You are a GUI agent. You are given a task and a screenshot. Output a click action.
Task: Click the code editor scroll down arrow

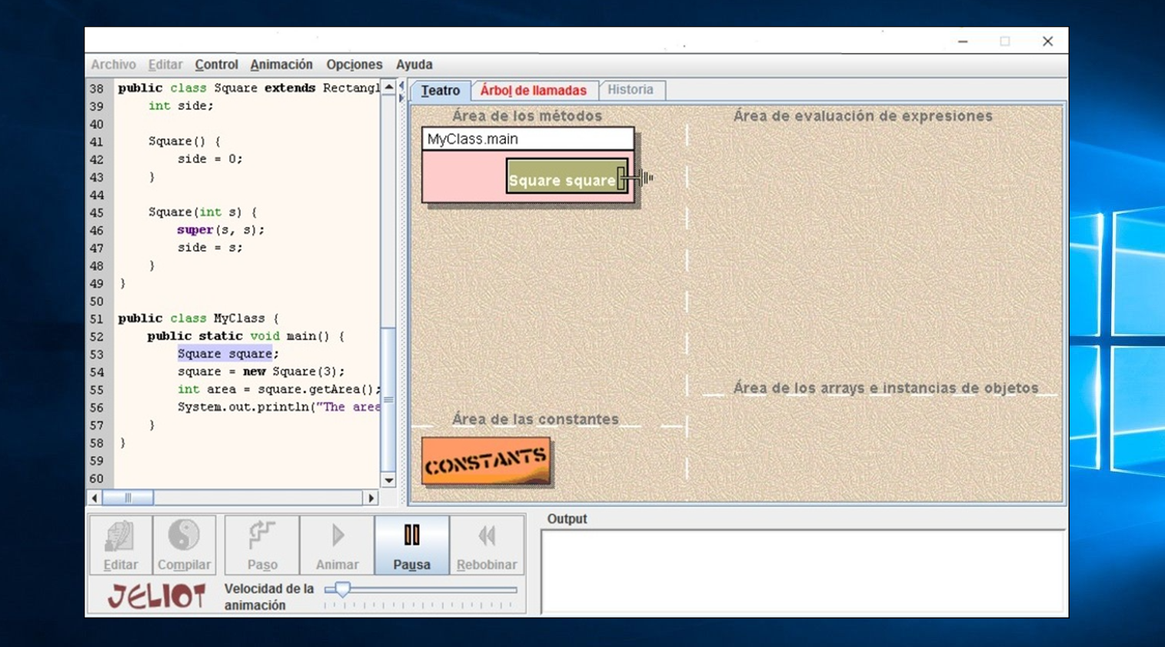(x=388, y=480)
